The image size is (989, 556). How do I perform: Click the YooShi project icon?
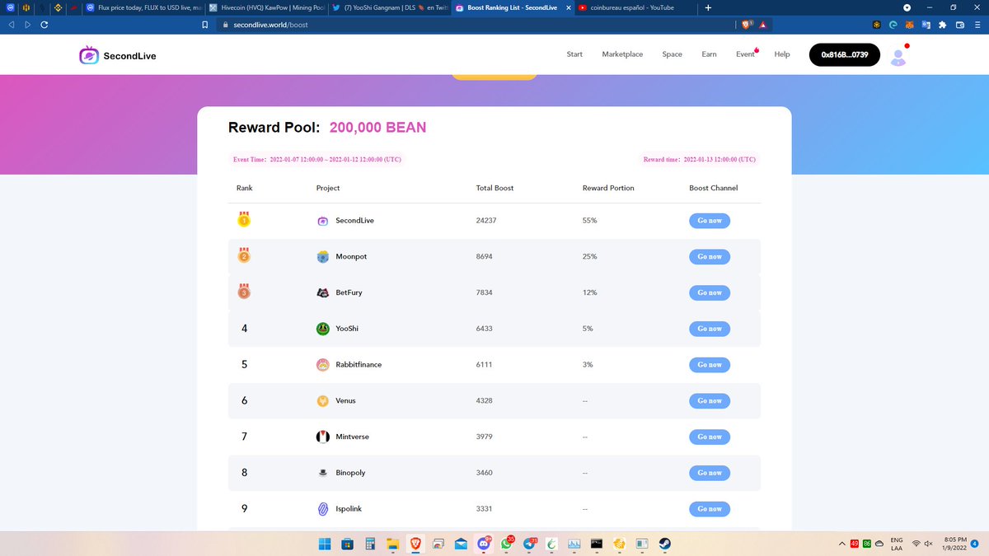(x=323, y=329)
